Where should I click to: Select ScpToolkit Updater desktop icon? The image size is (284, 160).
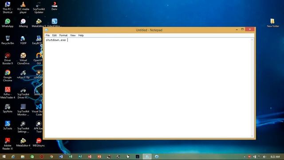[x=39, y=8]
